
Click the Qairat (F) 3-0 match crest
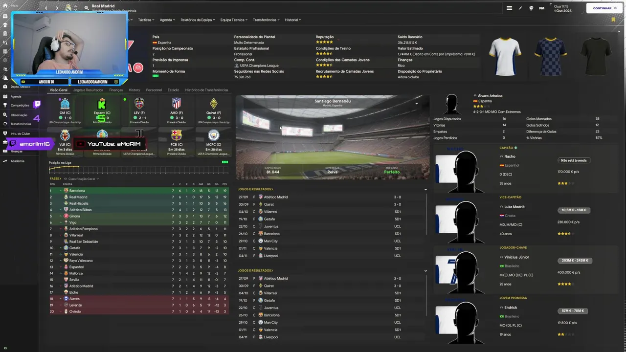tap(213, 104)
